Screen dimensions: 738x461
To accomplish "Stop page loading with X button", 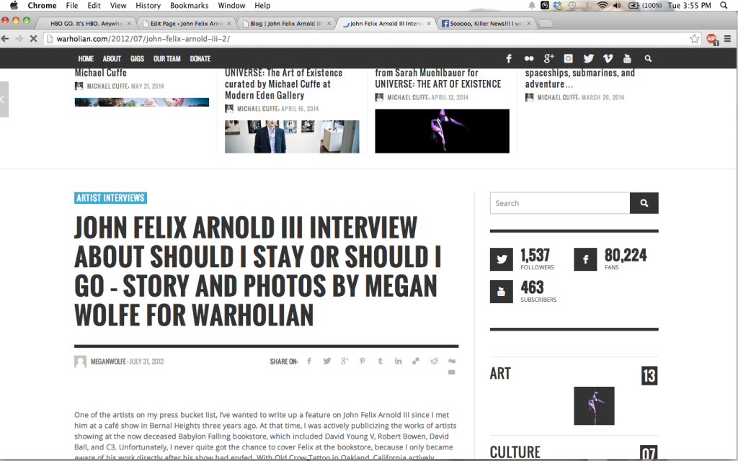I will (33, 39).
